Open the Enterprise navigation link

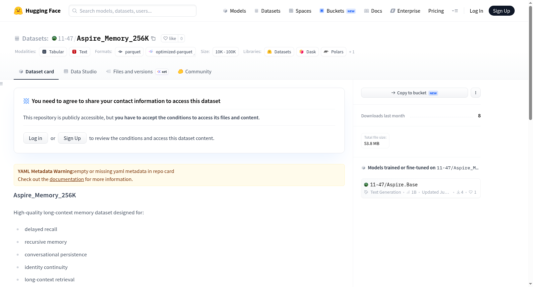(405, 11)
